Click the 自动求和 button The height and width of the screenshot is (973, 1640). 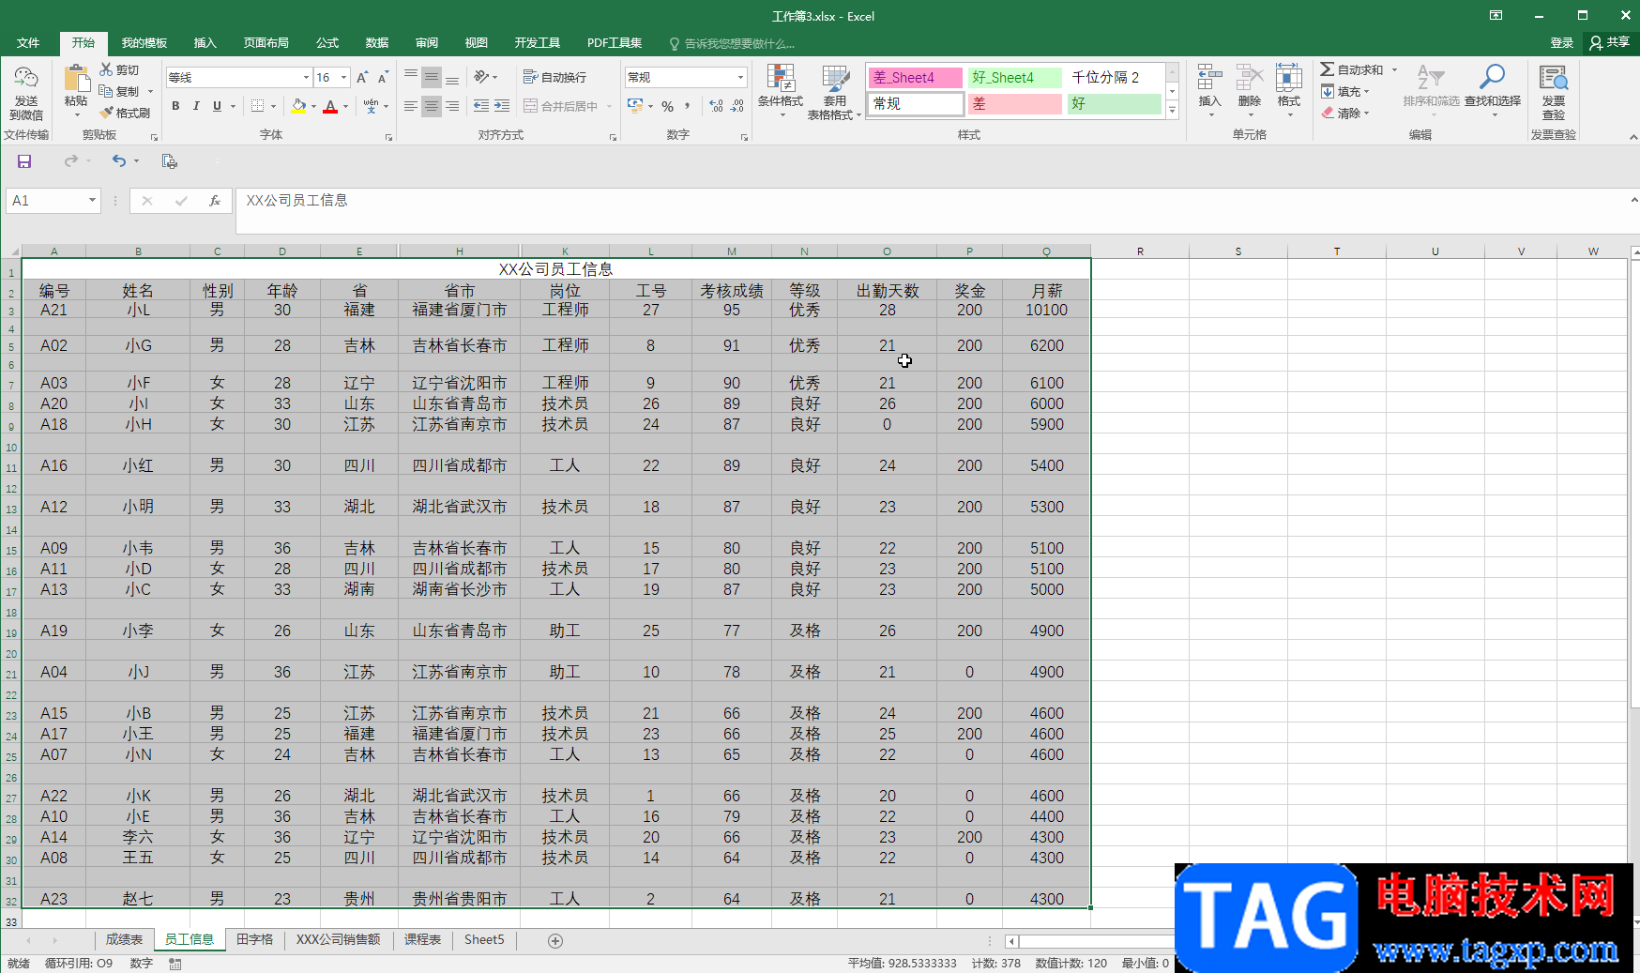point(1352,69)
